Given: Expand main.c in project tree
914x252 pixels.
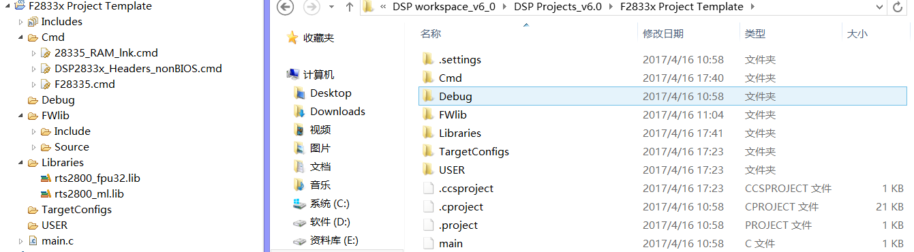Looking at the screenshot, I should pyautogui.click(x=20, y=241).
